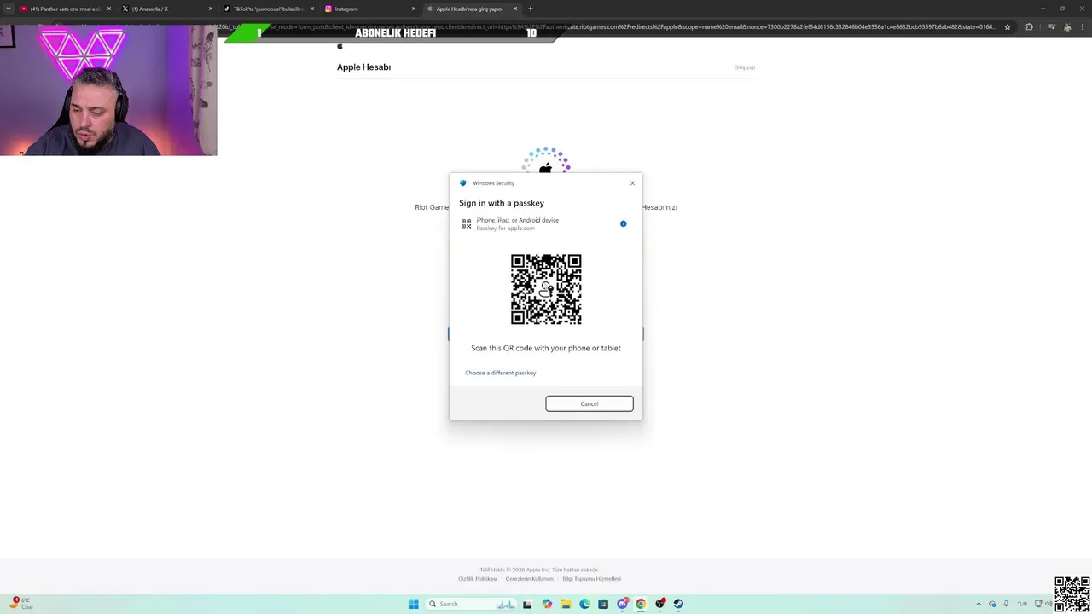Click the Cancel button in passkey dialog
The width and height of the screenshot is (1092, 614).
[590, 403]
